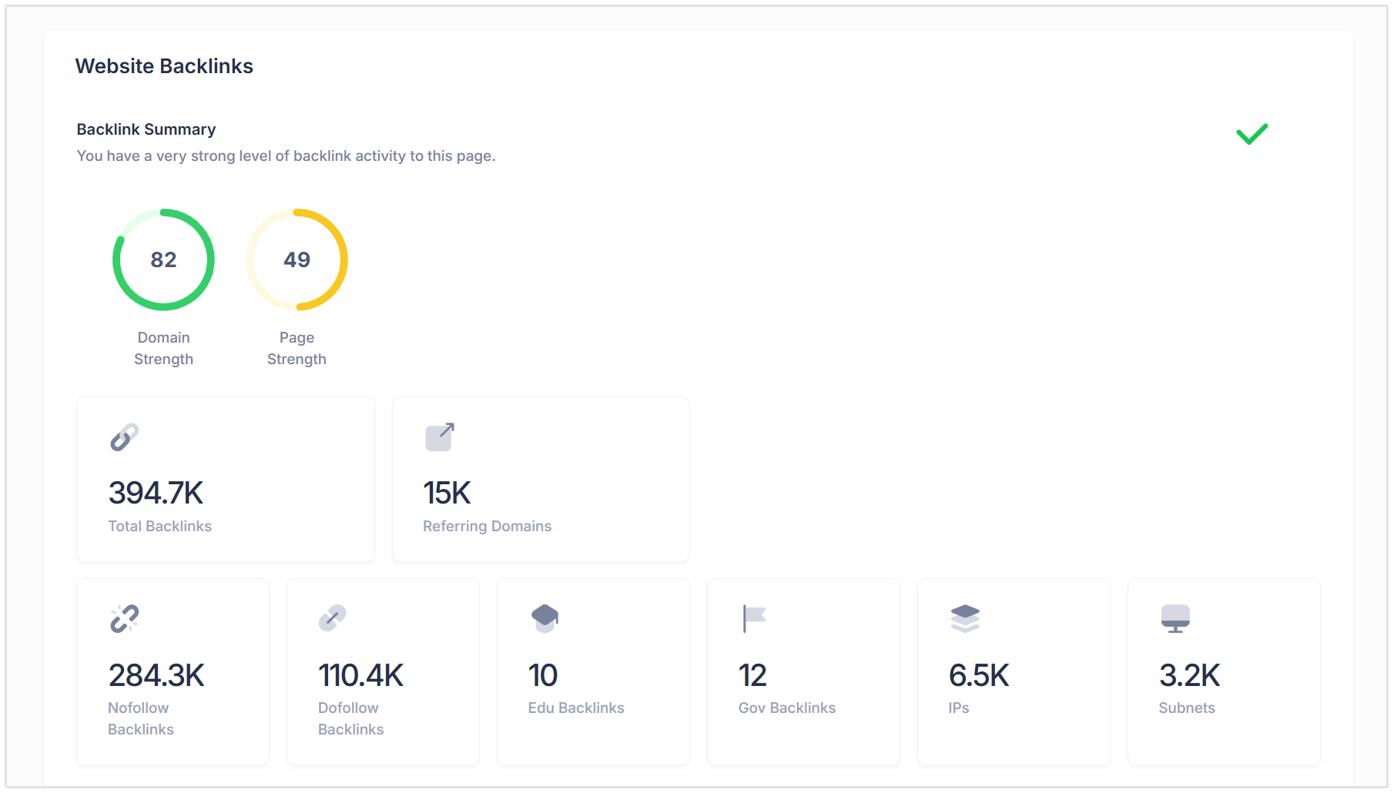
Task: Click the number 10 in Edu Backlinks card
Action: point(543,675)
